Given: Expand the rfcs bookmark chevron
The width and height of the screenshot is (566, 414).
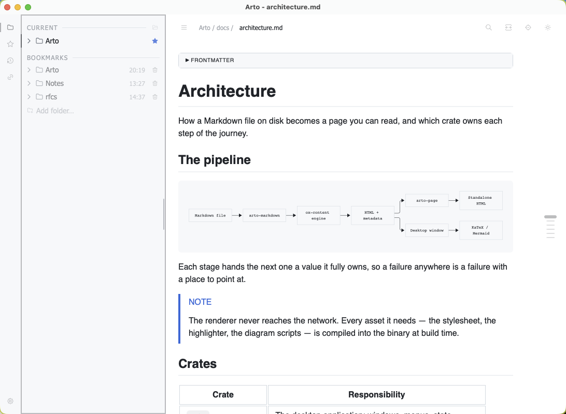Looking at the screenshot, I should pos(29,97).
